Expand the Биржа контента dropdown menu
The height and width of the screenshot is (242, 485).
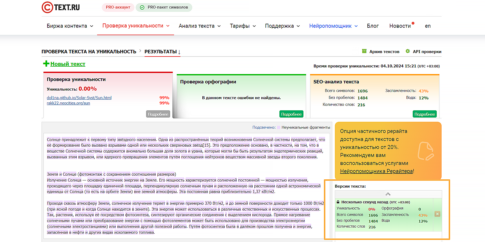[70, 26]
